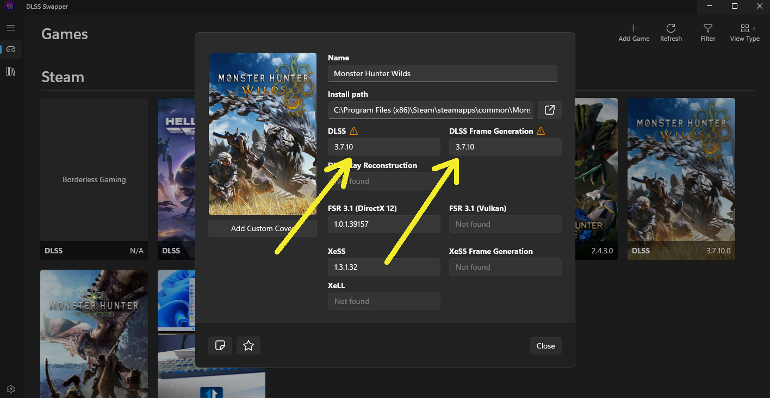Click the Games page heading
This screenshot has width=770, height=398.
pos(65,34)
